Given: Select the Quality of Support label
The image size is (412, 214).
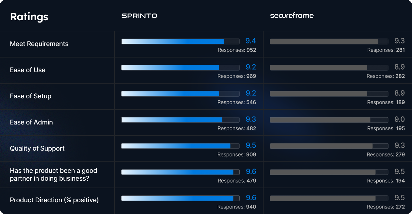Looking at the screenshot, I should point(37,148).
